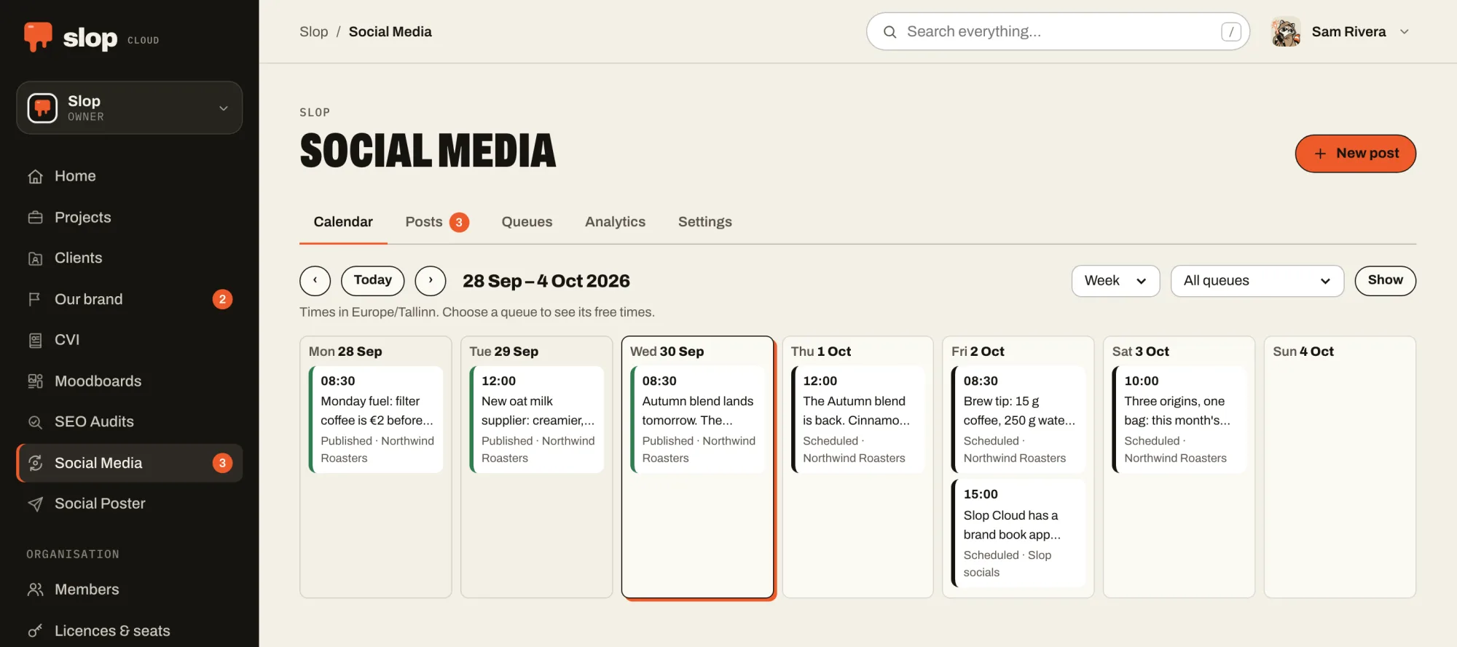The height and width of the screenshot is (647, 1457).
Task: Click the Slop workspace logo tile
Action: (x=42, y=108)
